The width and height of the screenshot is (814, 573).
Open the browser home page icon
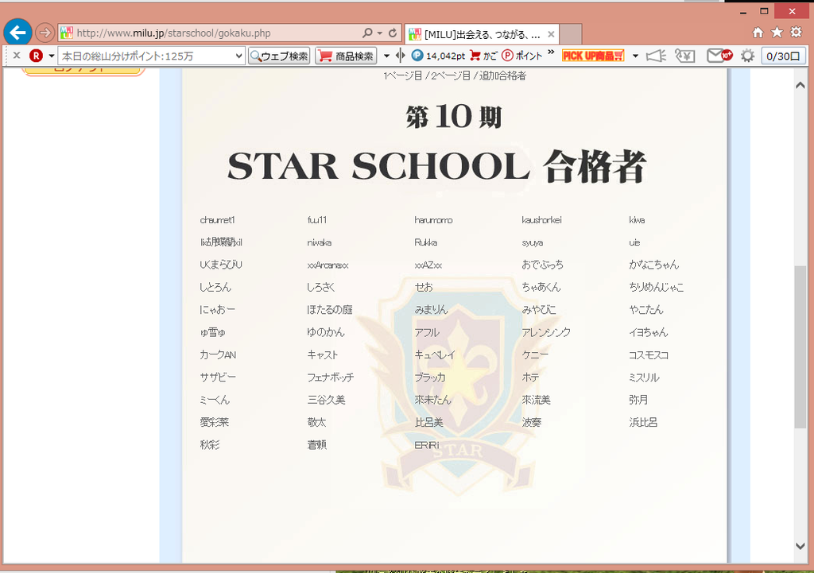point(758,33)
